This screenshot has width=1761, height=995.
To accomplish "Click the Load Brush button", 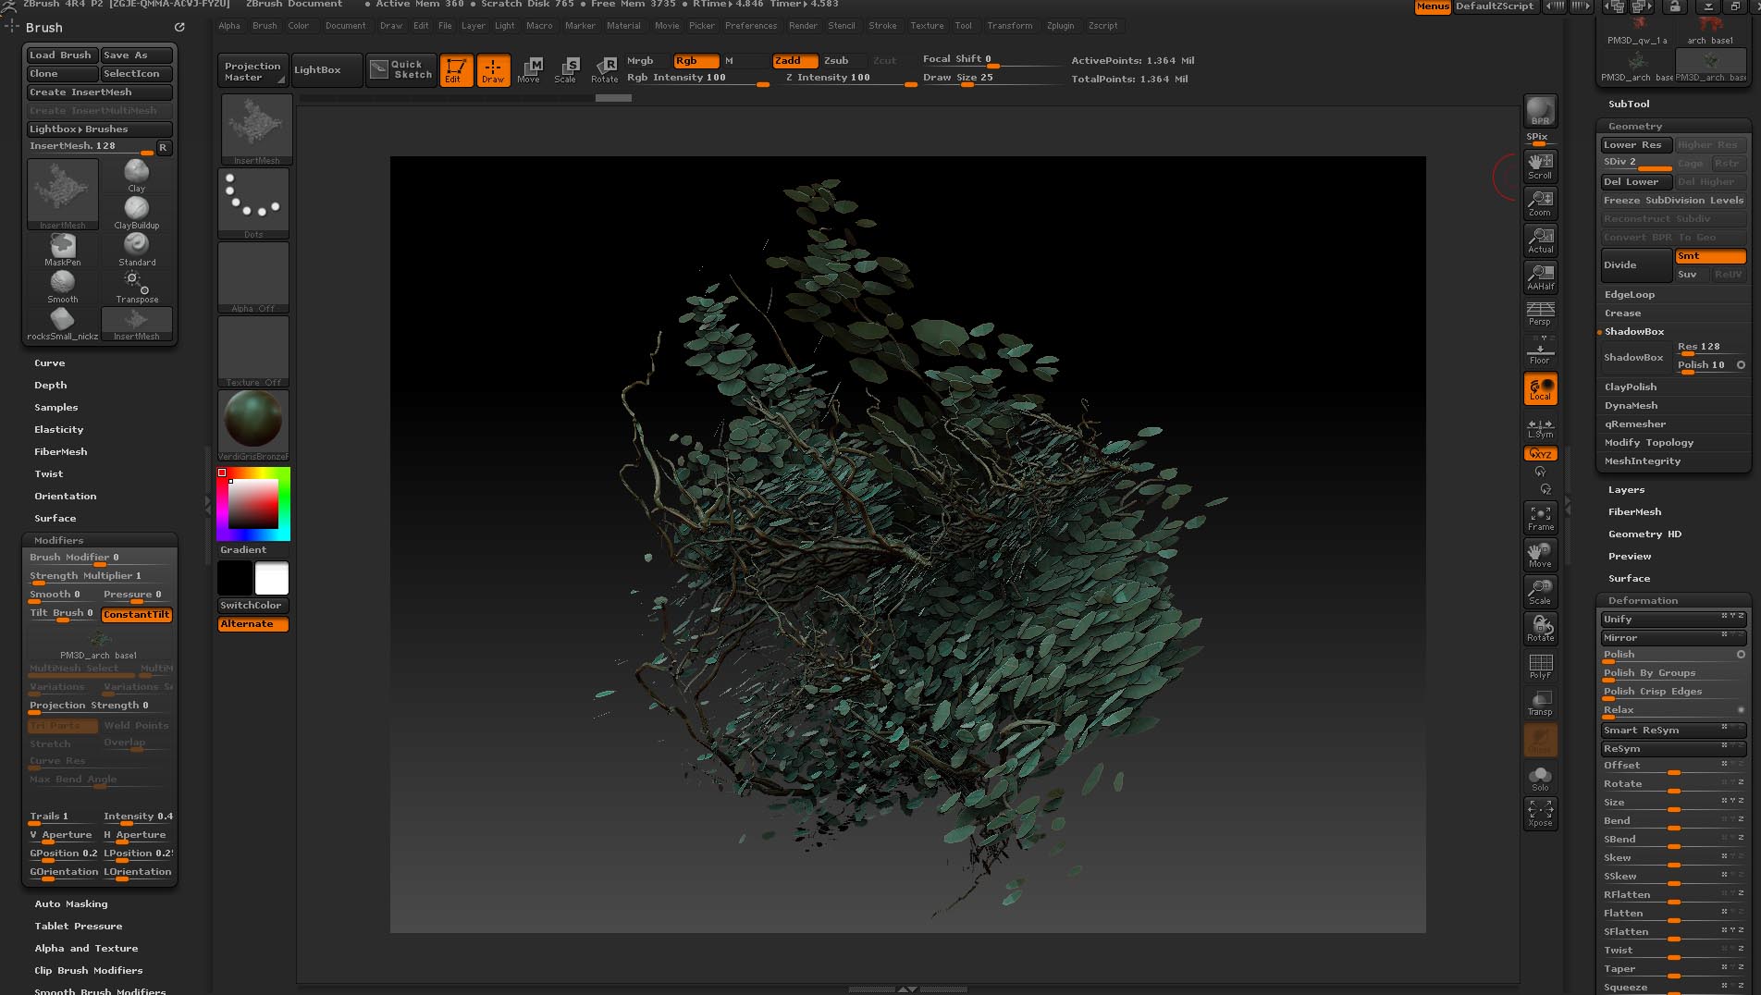I will (x=61, y=55).
